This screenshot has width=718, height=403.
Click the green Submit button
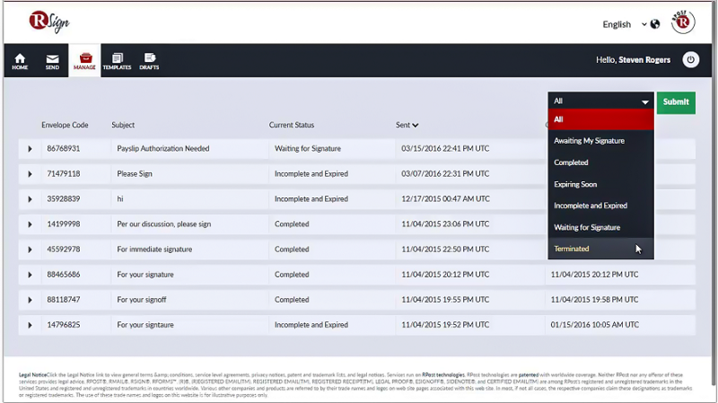pyautogui.click(x=676, y=102)
